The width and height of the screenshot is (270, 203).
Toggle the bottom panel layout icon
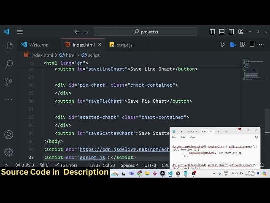point(222,32)
